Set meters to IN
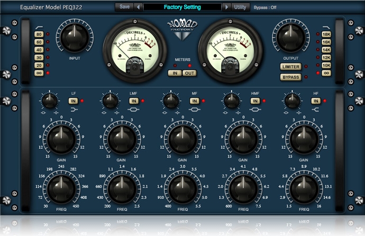 tap(174, 73)
